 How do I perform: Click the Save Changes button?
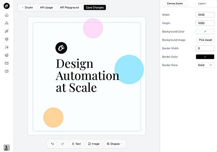tap(95, 7)
